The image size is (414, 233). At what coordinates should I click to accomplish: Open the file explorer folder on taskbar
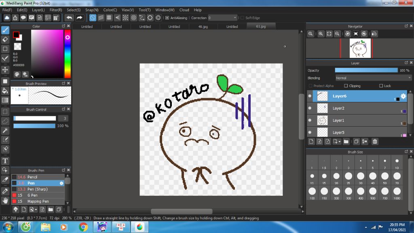pos(45,227)
